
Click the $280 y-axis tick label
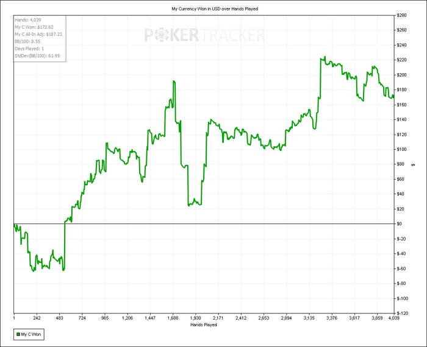click(x=401, y=15)
